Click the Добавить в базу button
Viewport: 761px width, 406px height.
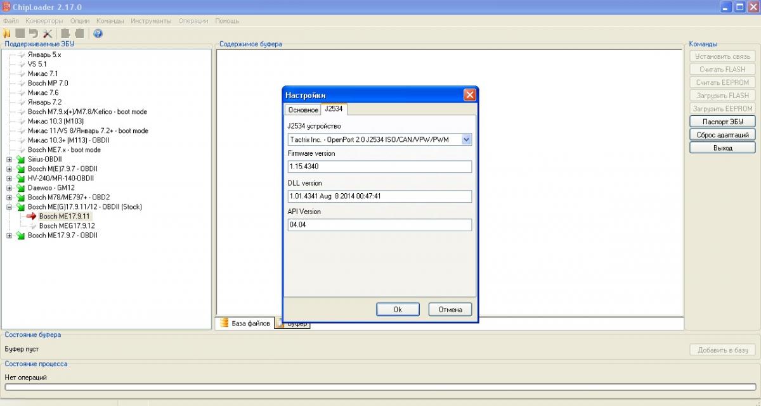coord(722,350)
